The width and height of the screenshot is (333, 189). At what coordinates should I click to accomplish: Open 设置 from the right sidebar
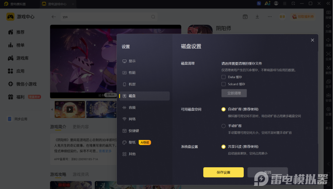(328, 111)
